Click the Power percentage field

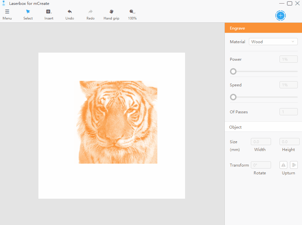click(289, 59)
